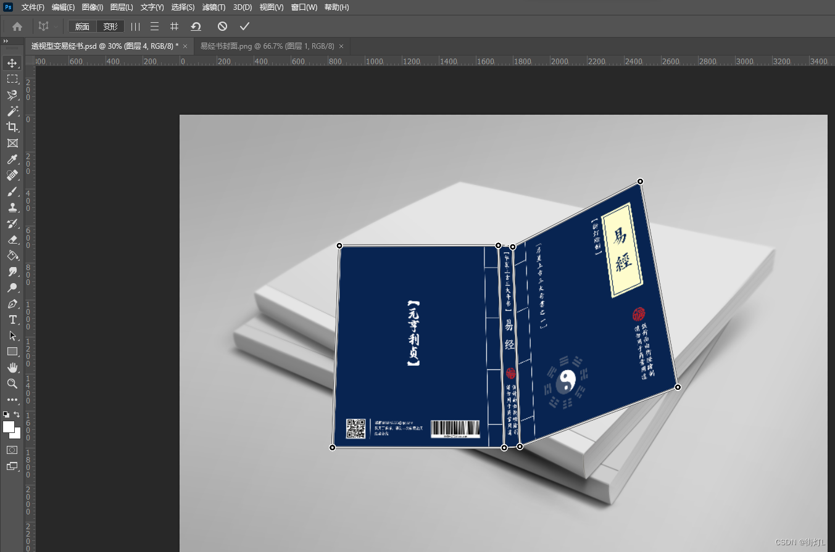Open the 窗口(W) menu

click(x=304, y=7)
